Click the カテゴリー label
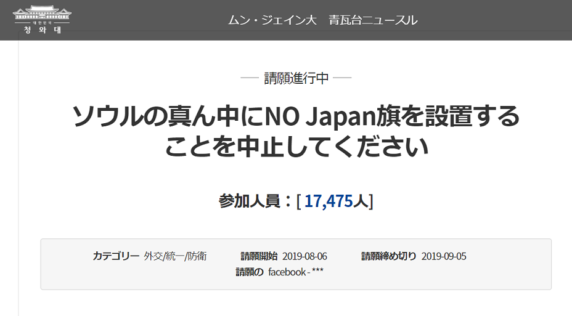This screenshot has height=316, width=572. (116, 256)
